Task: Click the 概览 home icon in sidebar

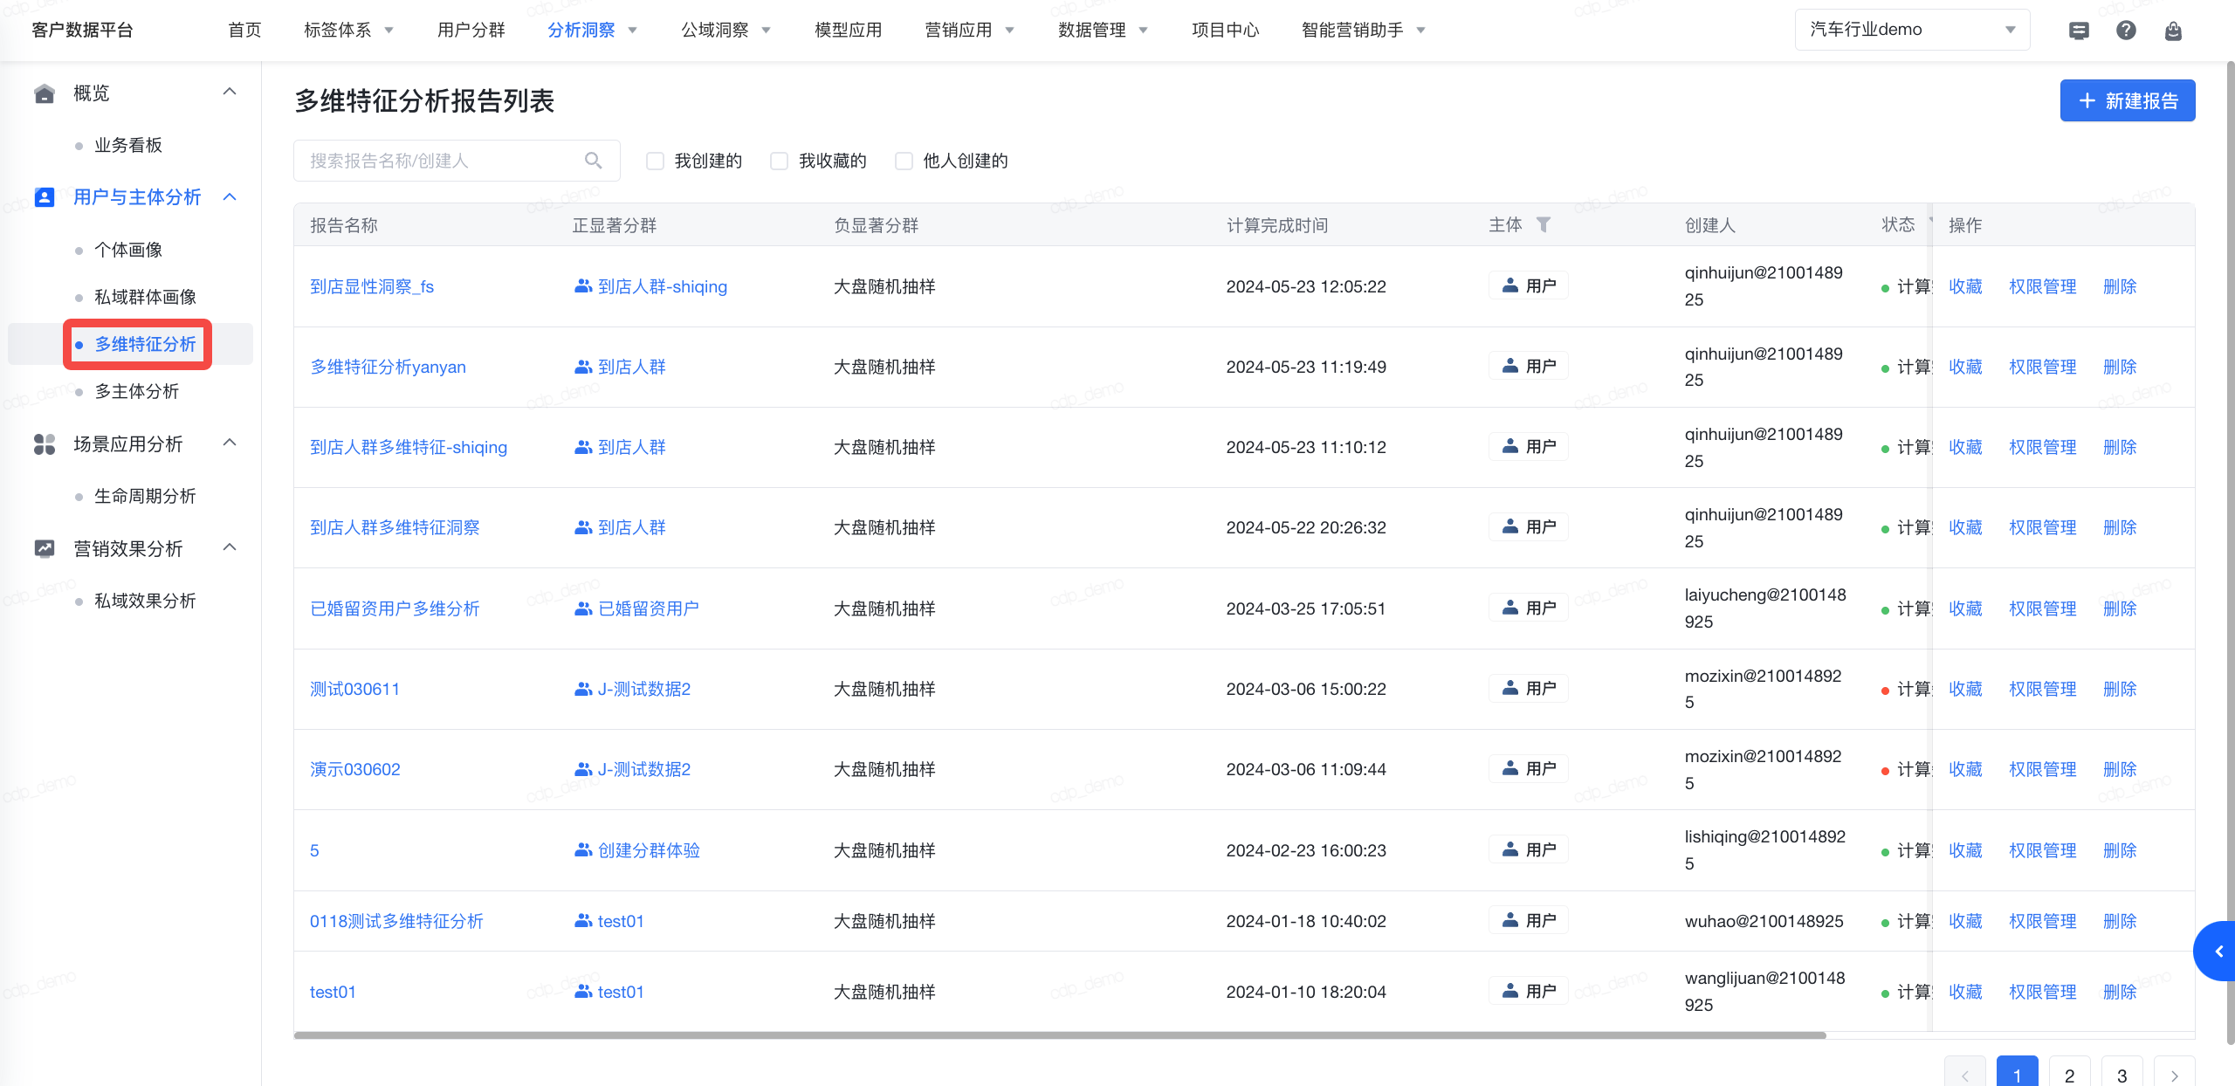Action: (45, 93)
